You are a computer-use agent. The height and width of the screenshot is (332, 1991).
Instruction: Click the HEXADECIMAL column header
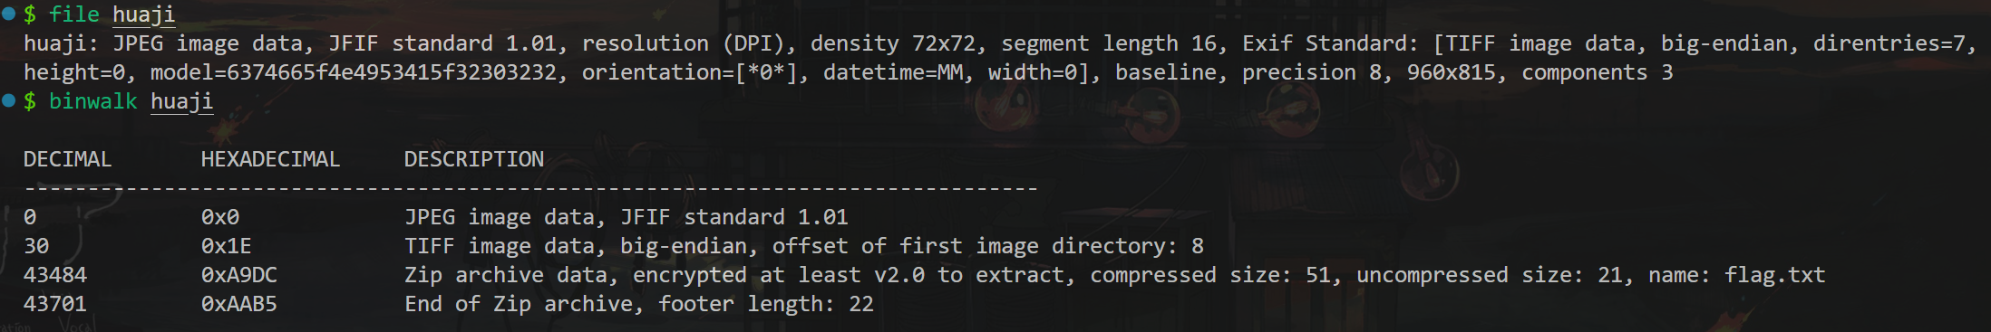click(x=270, y=159)
